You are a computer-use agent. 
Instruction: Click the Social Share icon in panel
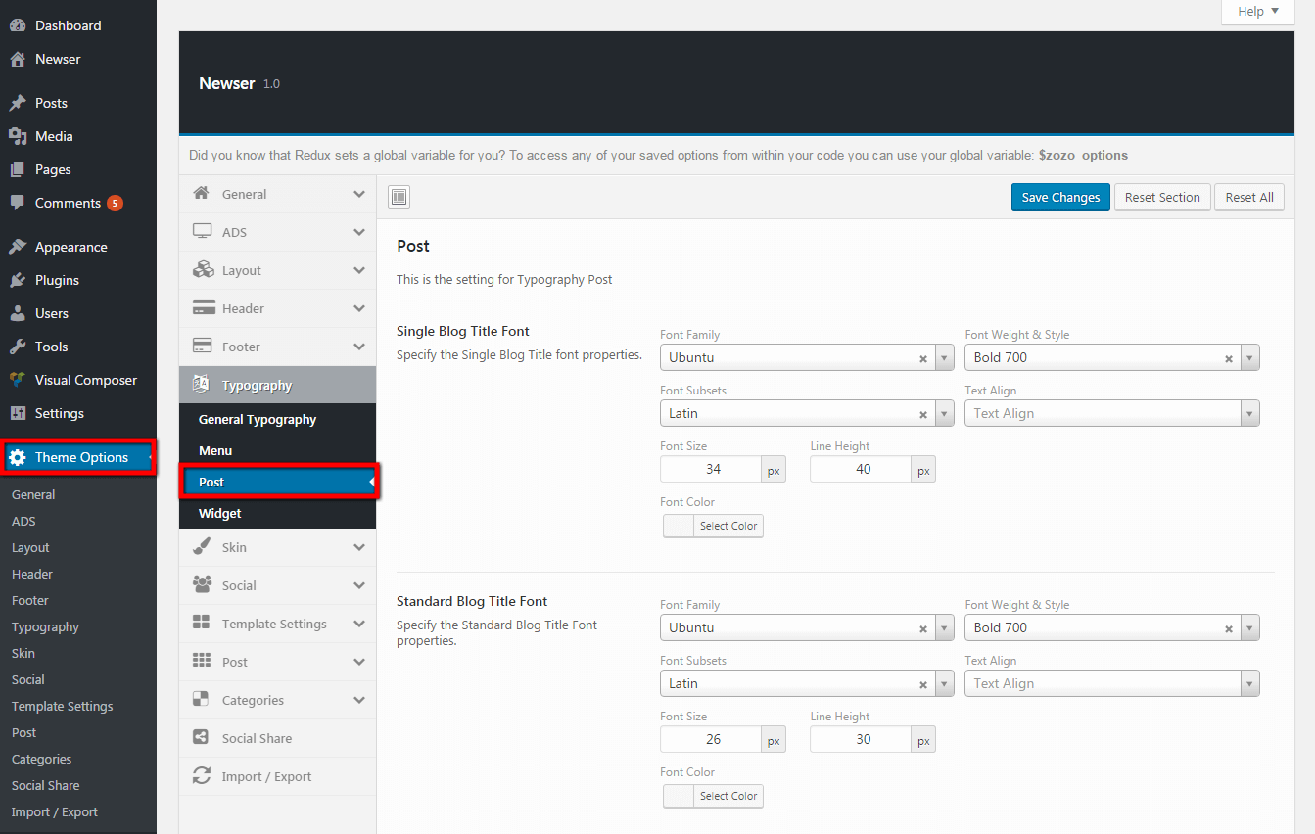coord(202,738)
